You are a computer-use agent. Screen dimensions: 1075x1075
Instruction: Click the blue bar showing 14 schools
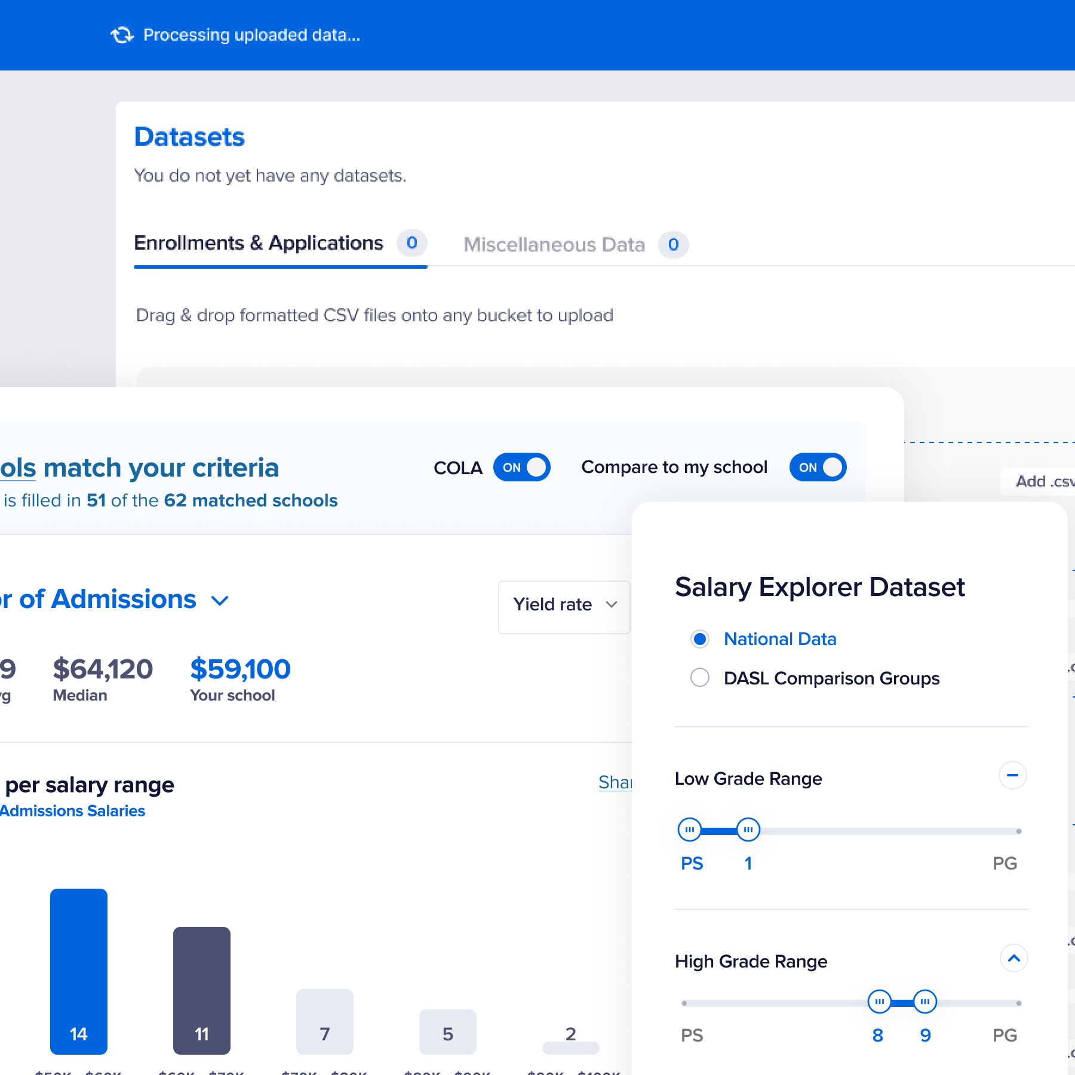click(x=79, y=970)
